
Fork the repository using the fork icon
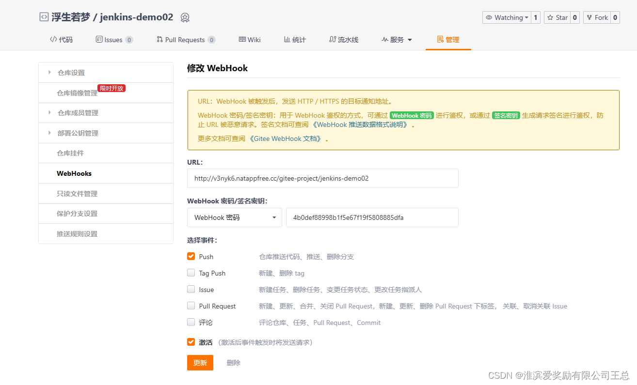[x=589, y=17]
